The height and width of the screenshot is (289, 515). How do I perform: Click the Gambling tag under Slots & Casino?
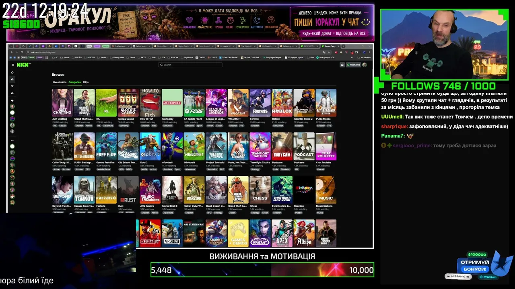(124, 126)
